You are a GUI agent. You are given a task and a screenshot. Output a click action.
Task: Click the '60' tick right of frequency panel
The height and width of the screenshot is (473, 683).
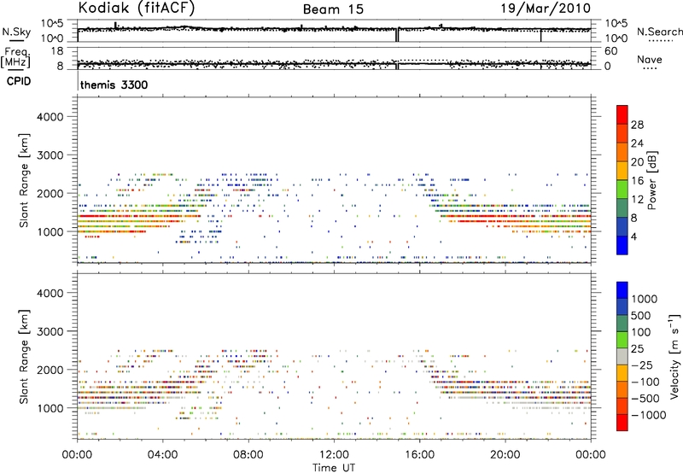pyautogui.click(x=611, y=51)
